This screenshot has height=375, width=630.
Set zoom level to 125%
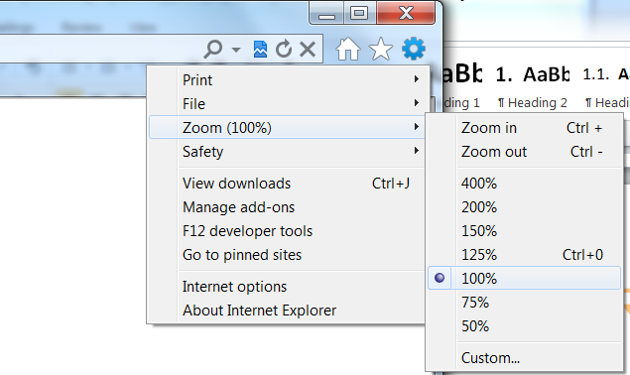(524, 254)
